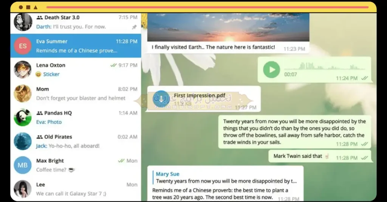Click the Mary Sue reply name
The image size is (387, 202).
click(167, 174)
